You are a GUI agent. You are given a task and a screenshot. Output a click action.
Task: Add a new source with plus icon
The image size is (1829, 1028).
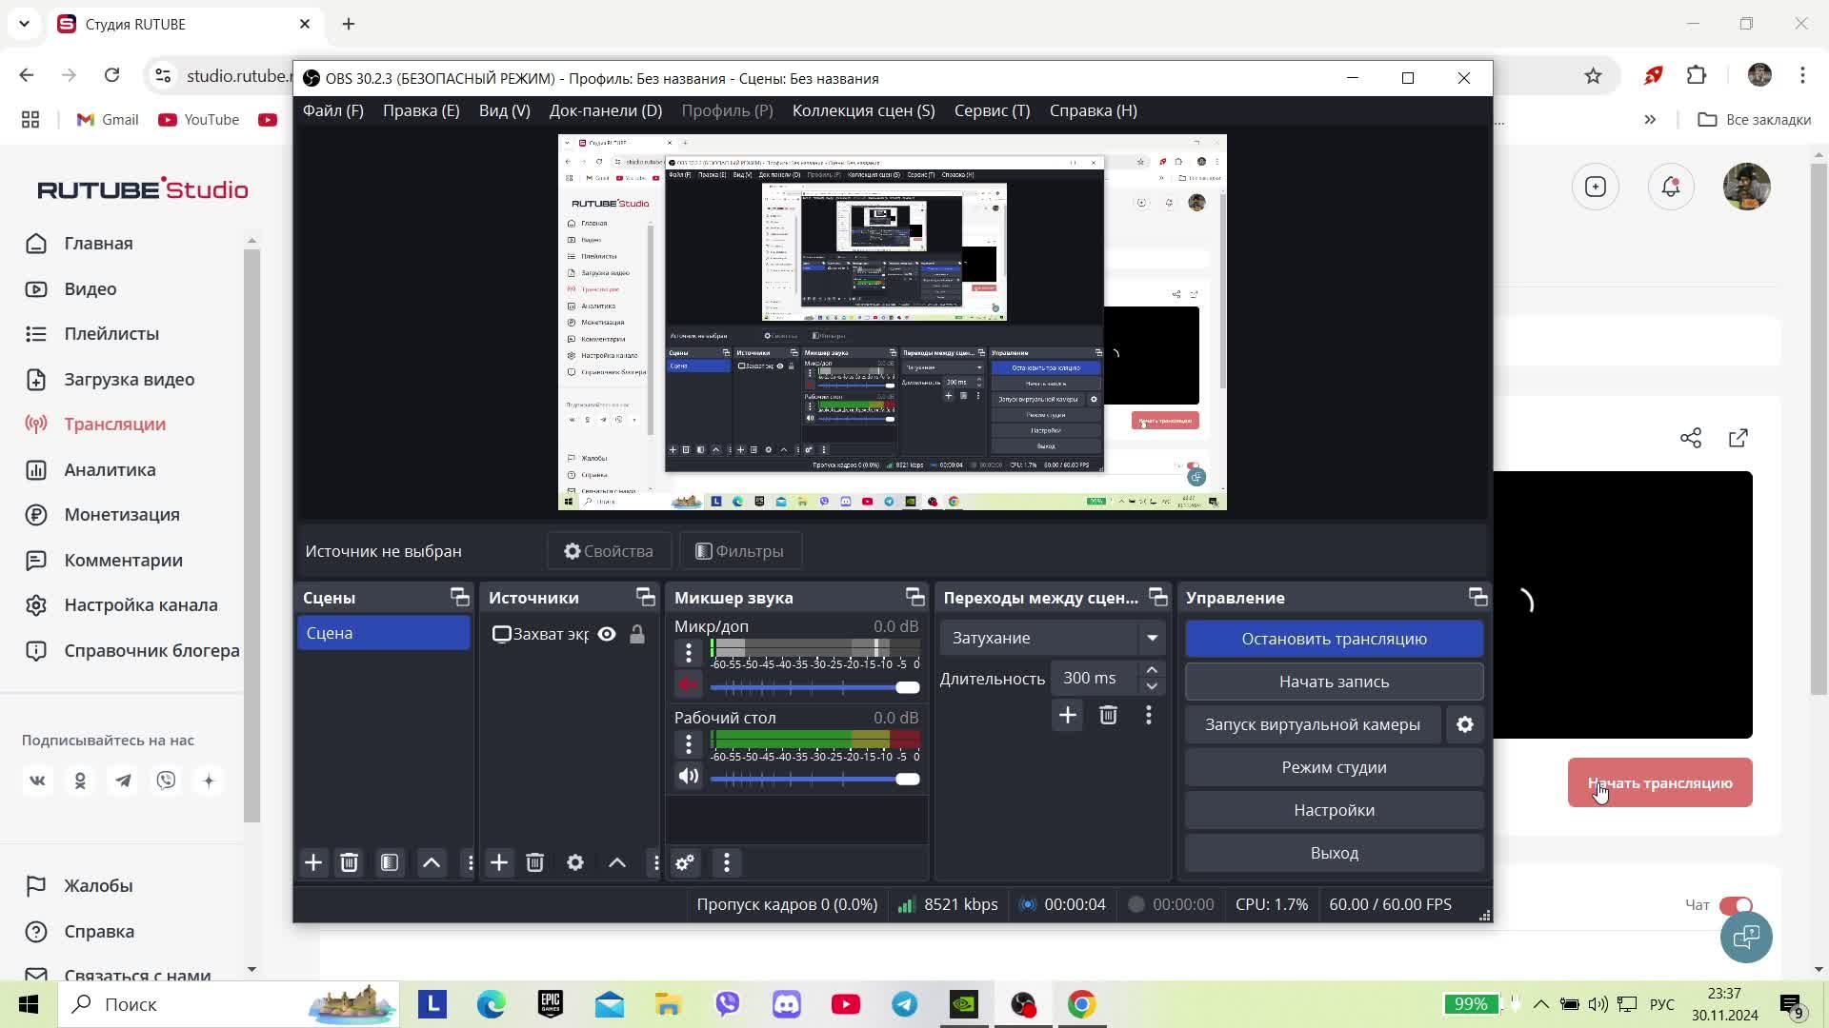[499, 862]
